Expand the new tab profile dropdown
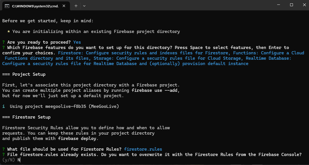Screen dimensions: 309x165 pyautogui.click(x=84, y=6)
